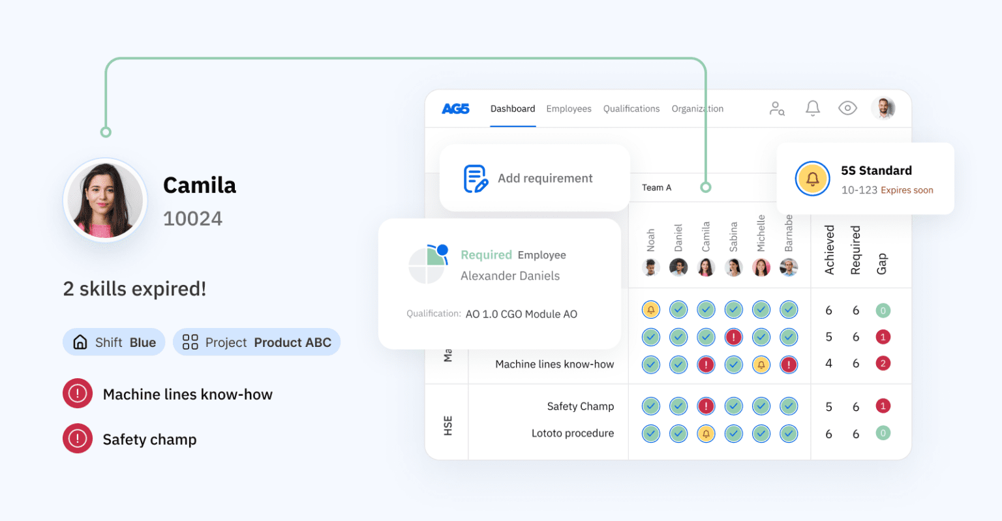
Task: Click the 5S Standard expiry bell icon
Action: 812,178
